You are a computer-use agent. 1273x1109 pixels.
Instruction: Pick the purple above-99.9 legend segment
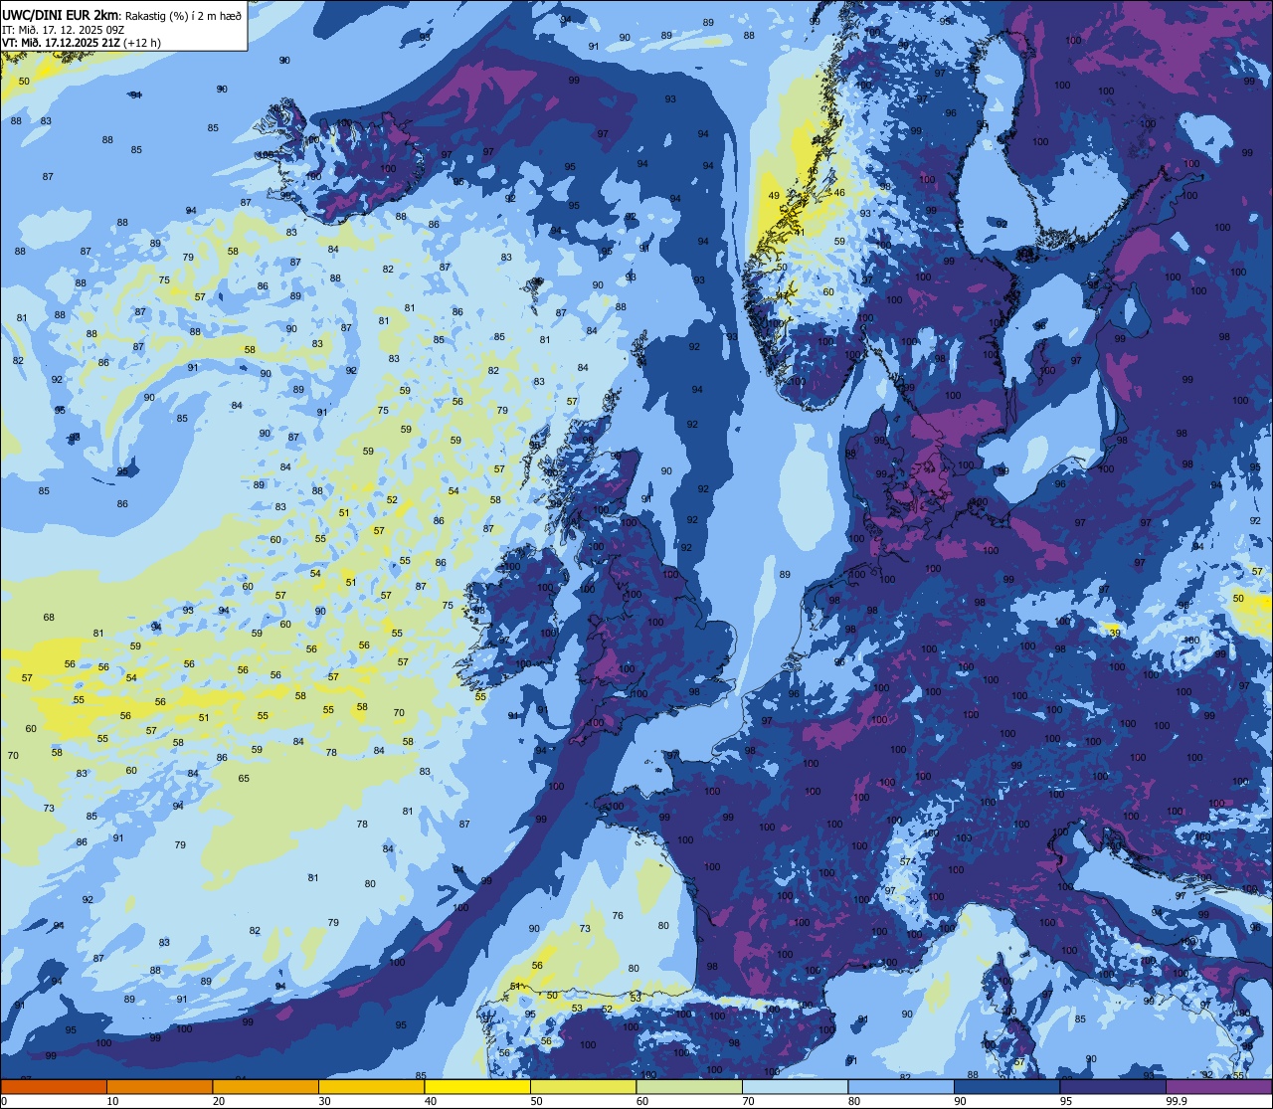click(x=1218, y=1086)
